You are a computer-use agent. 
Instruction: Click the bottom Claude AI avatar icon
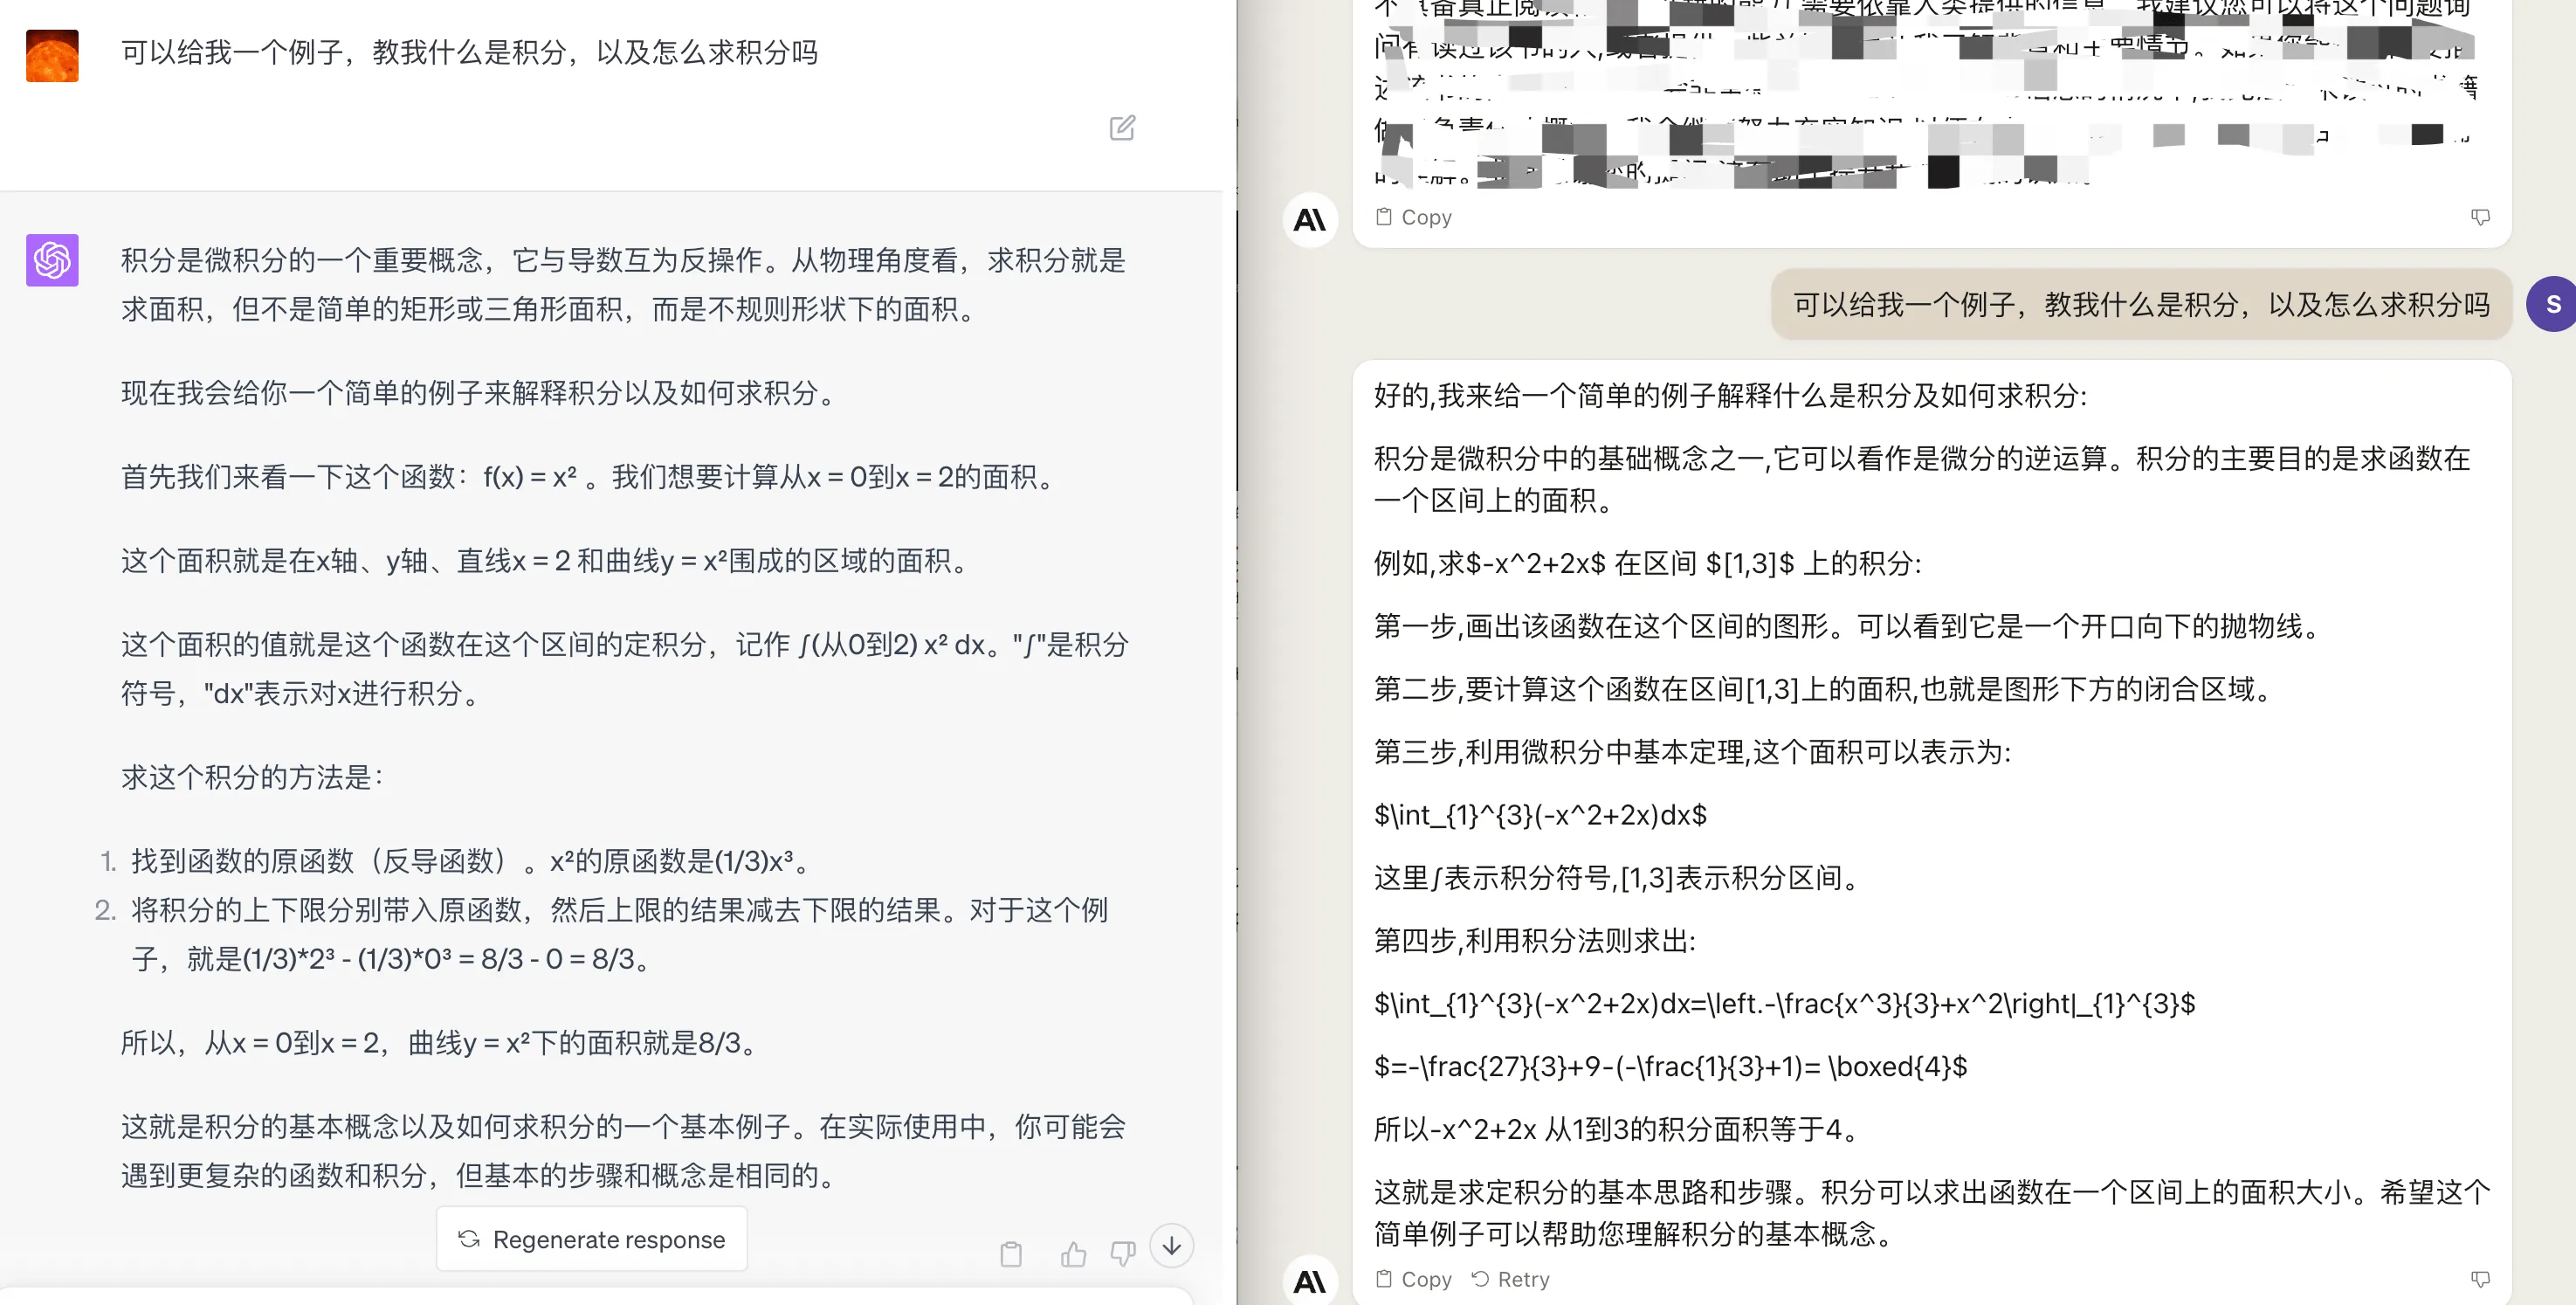(1310, 1280)
